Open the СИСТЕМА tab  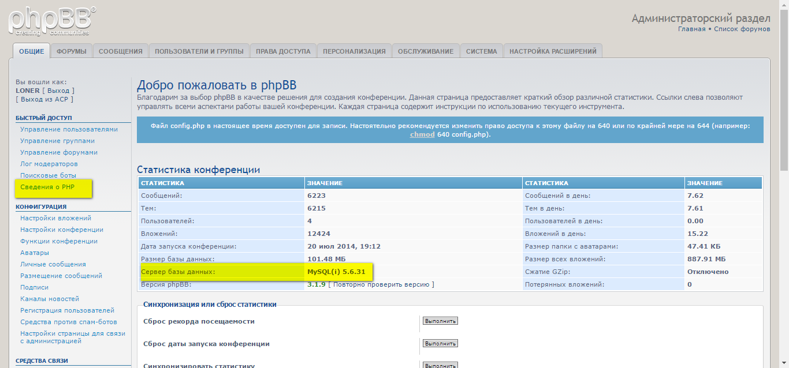(482, 51)
